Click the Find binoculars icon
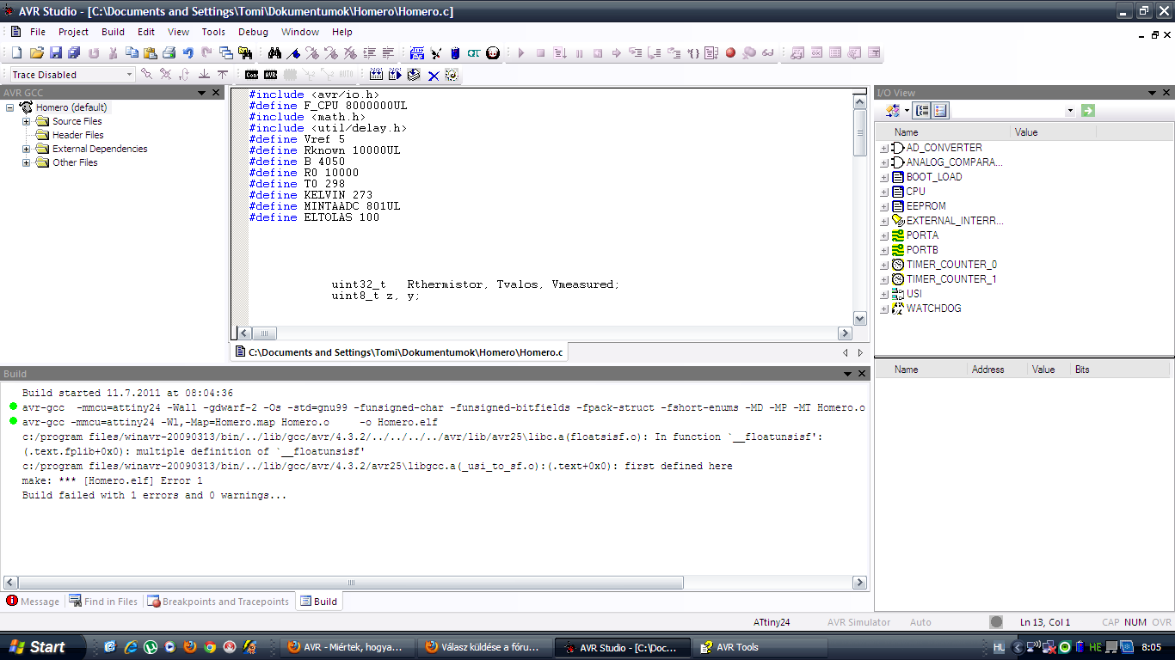This screenshot has width=1175, height=660. click(x=274, y=53)
